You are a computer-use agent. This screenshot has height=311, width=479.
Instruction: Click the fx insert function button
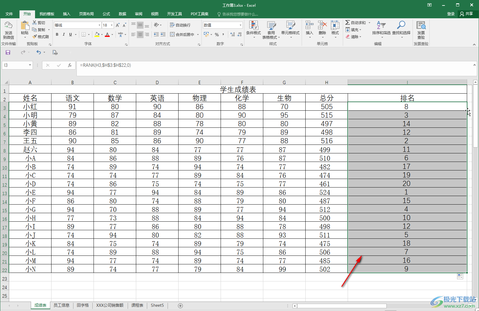(x=70, y=65)
